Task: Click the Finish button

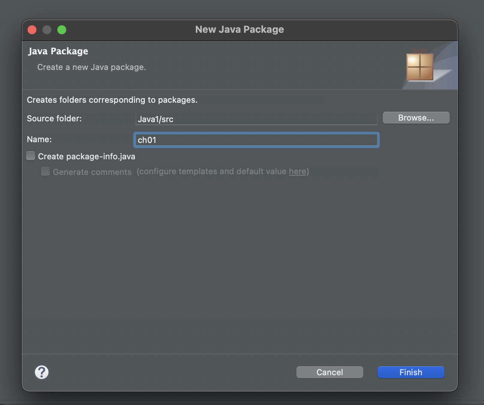Action: point(411,372)
